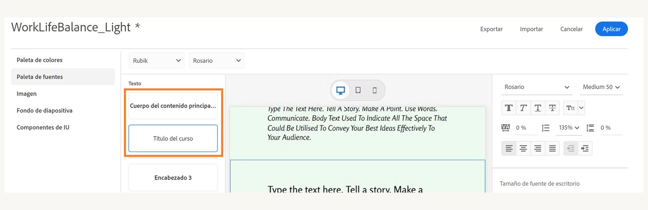This screenshot has width=648, height=210.
Task: Switch to desktop preview mode
Action: (x=341, y=90)
